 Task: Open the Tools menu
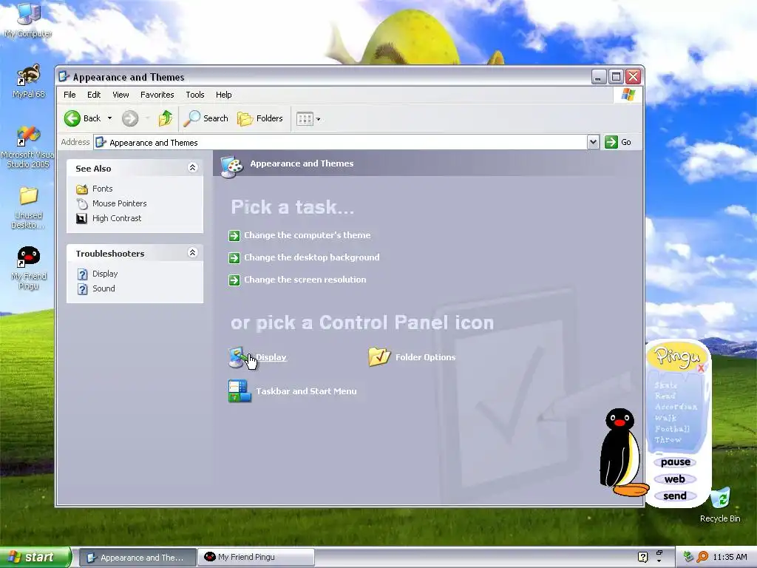pyautogui.click(x=195, y=95)
